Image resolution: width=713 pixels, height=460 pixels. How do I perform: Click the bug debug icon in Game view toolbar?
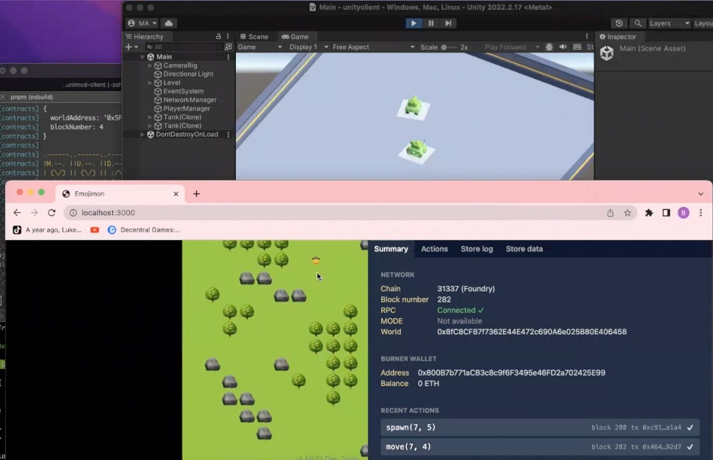(549, 47)
